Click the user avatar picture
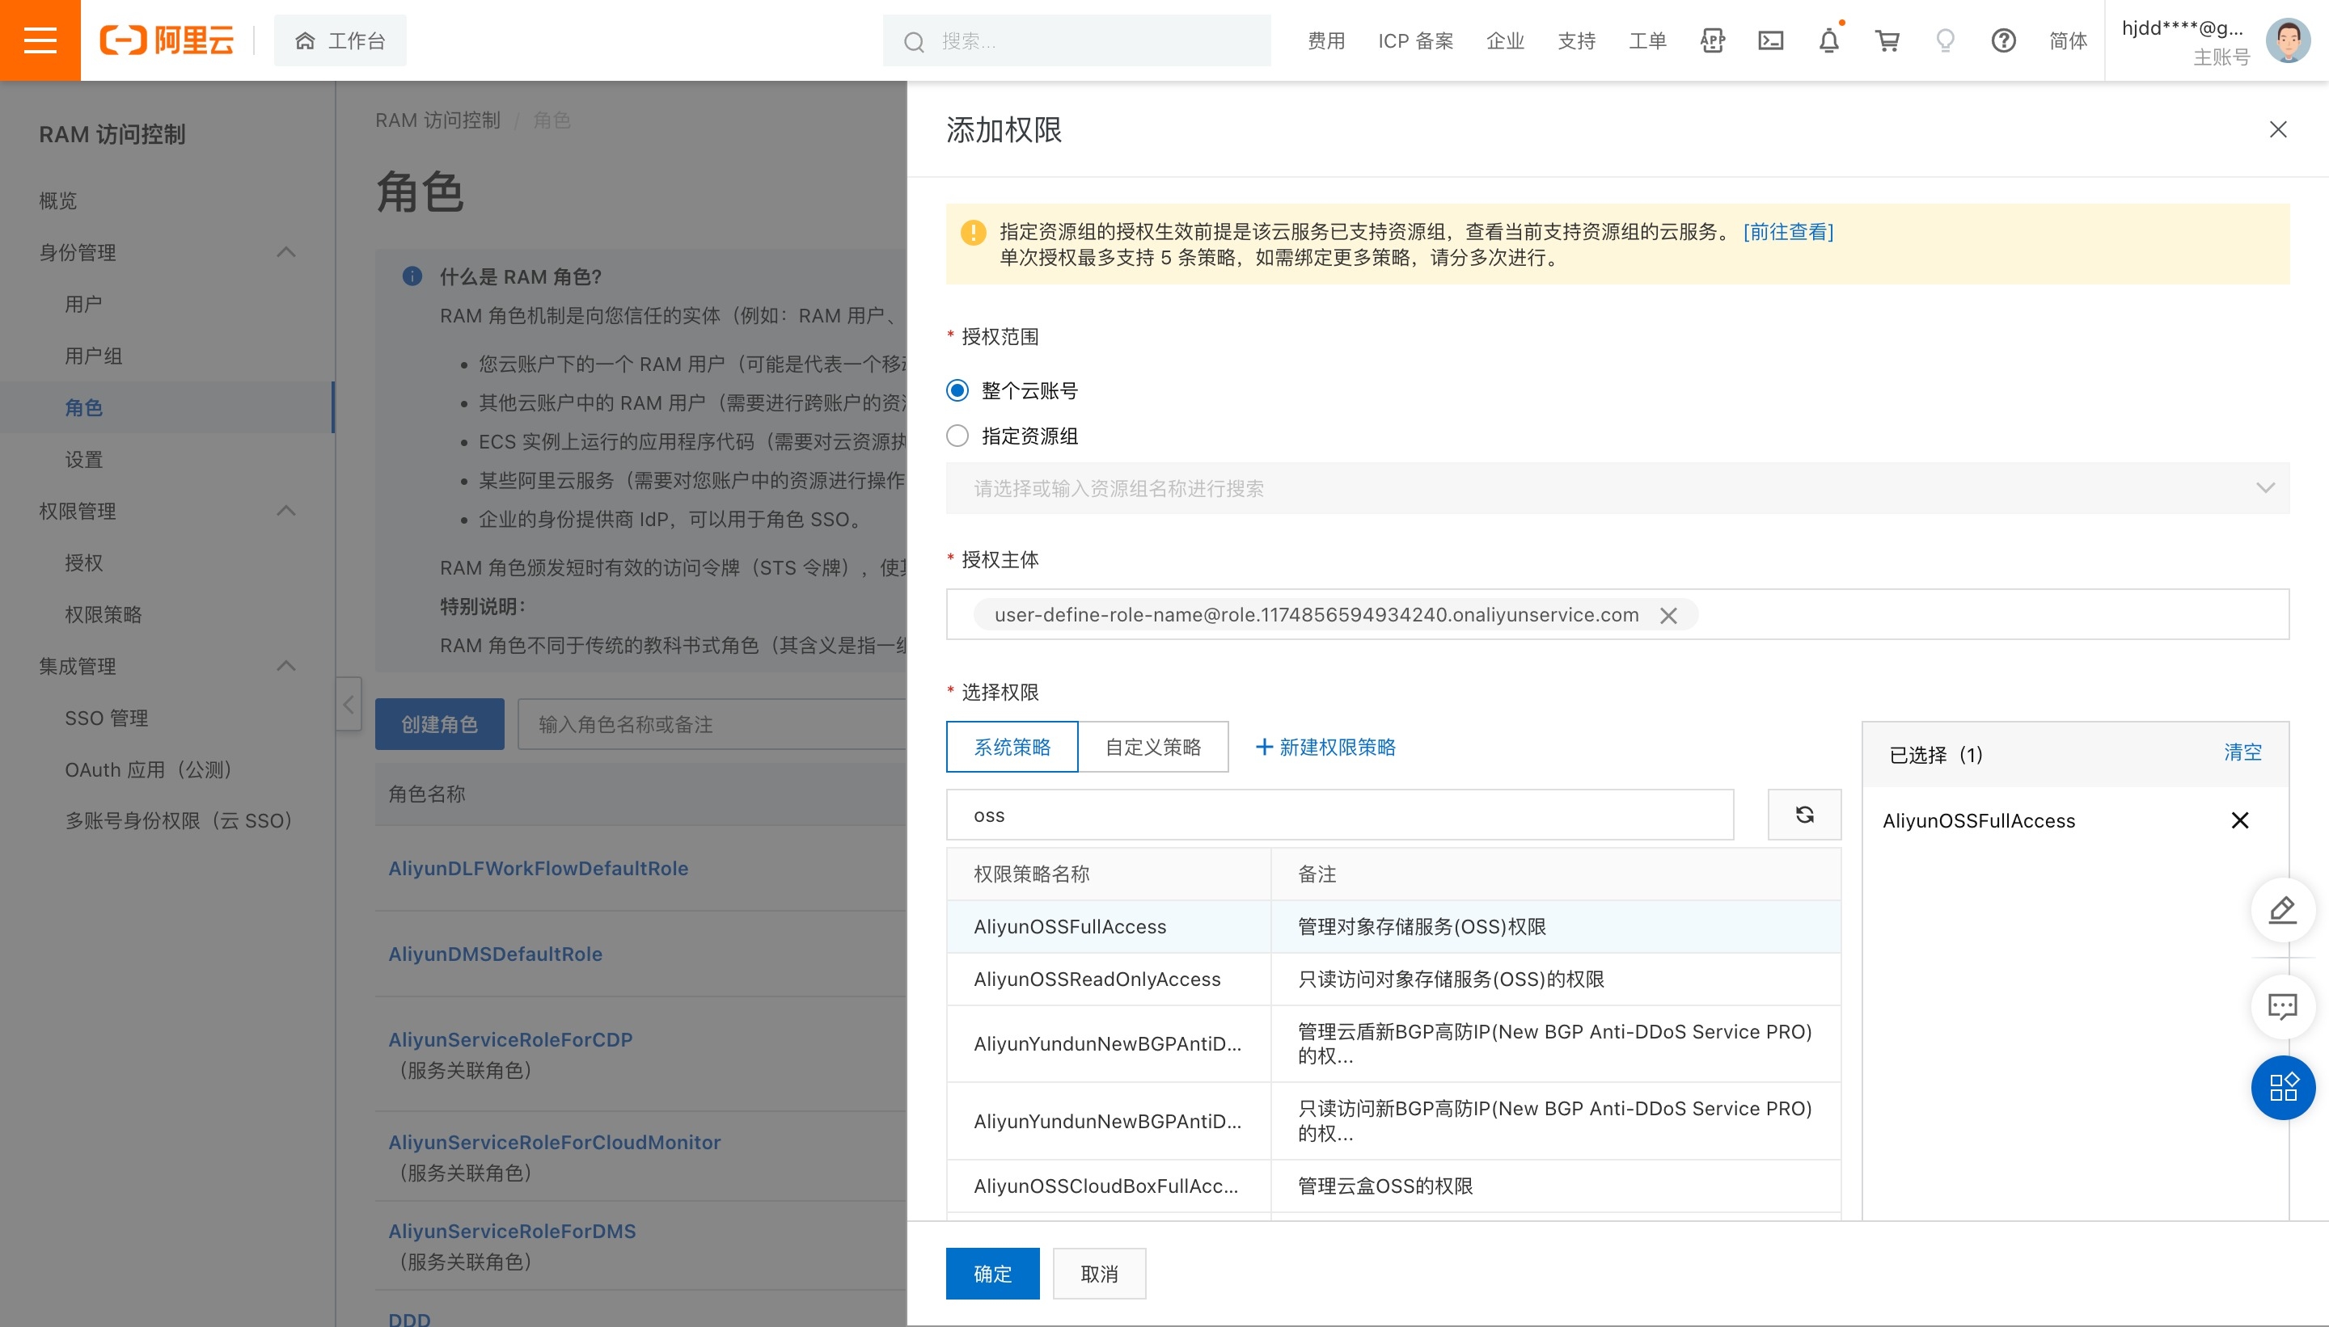 [2288, 41]
